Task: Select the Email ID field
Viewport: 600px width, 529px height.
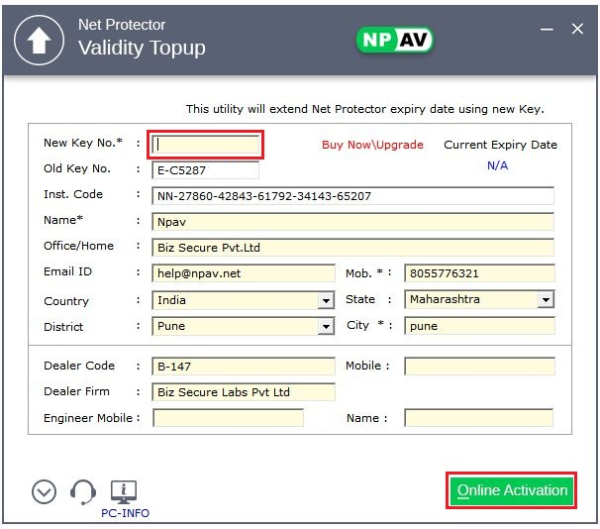Action: (x=244, y=273)
